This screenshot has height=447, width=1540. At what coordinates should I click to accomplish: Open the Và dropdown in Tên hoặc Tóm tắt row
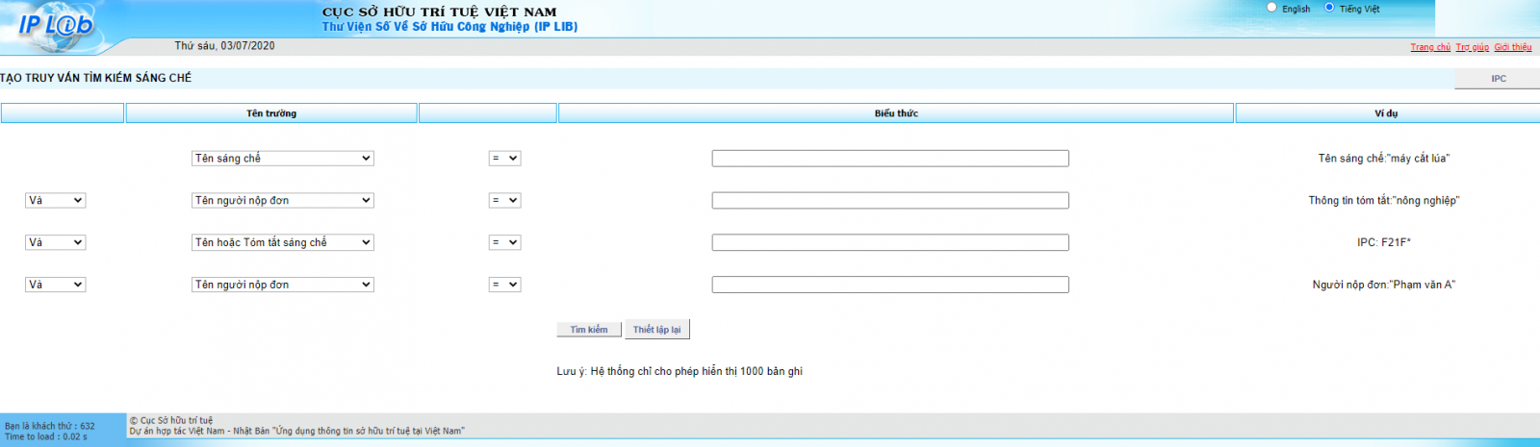click(55, 243)
